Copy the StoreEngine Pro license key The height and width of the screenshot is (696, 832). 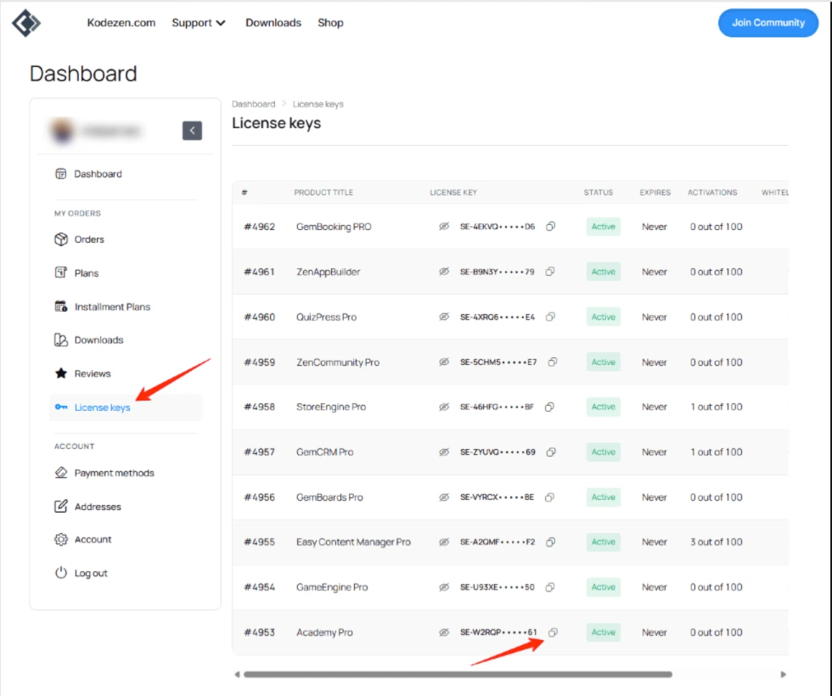coord(550,407)
